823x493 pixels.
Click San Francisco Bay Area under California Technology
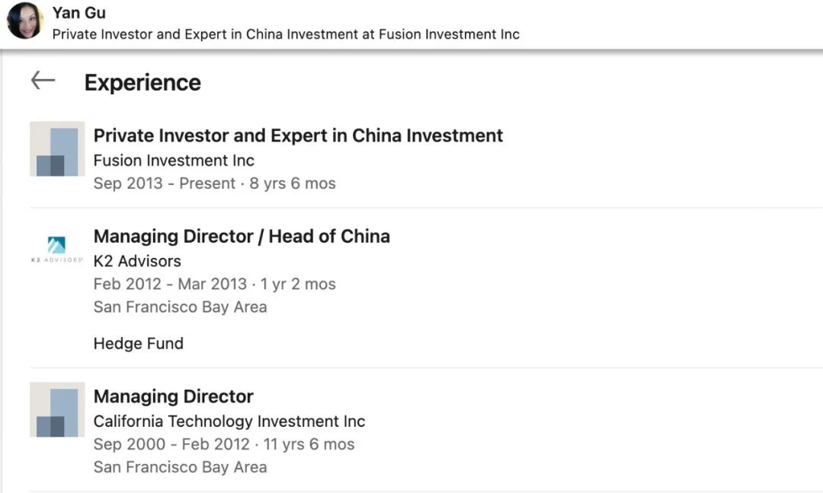[x=180, y=467]
